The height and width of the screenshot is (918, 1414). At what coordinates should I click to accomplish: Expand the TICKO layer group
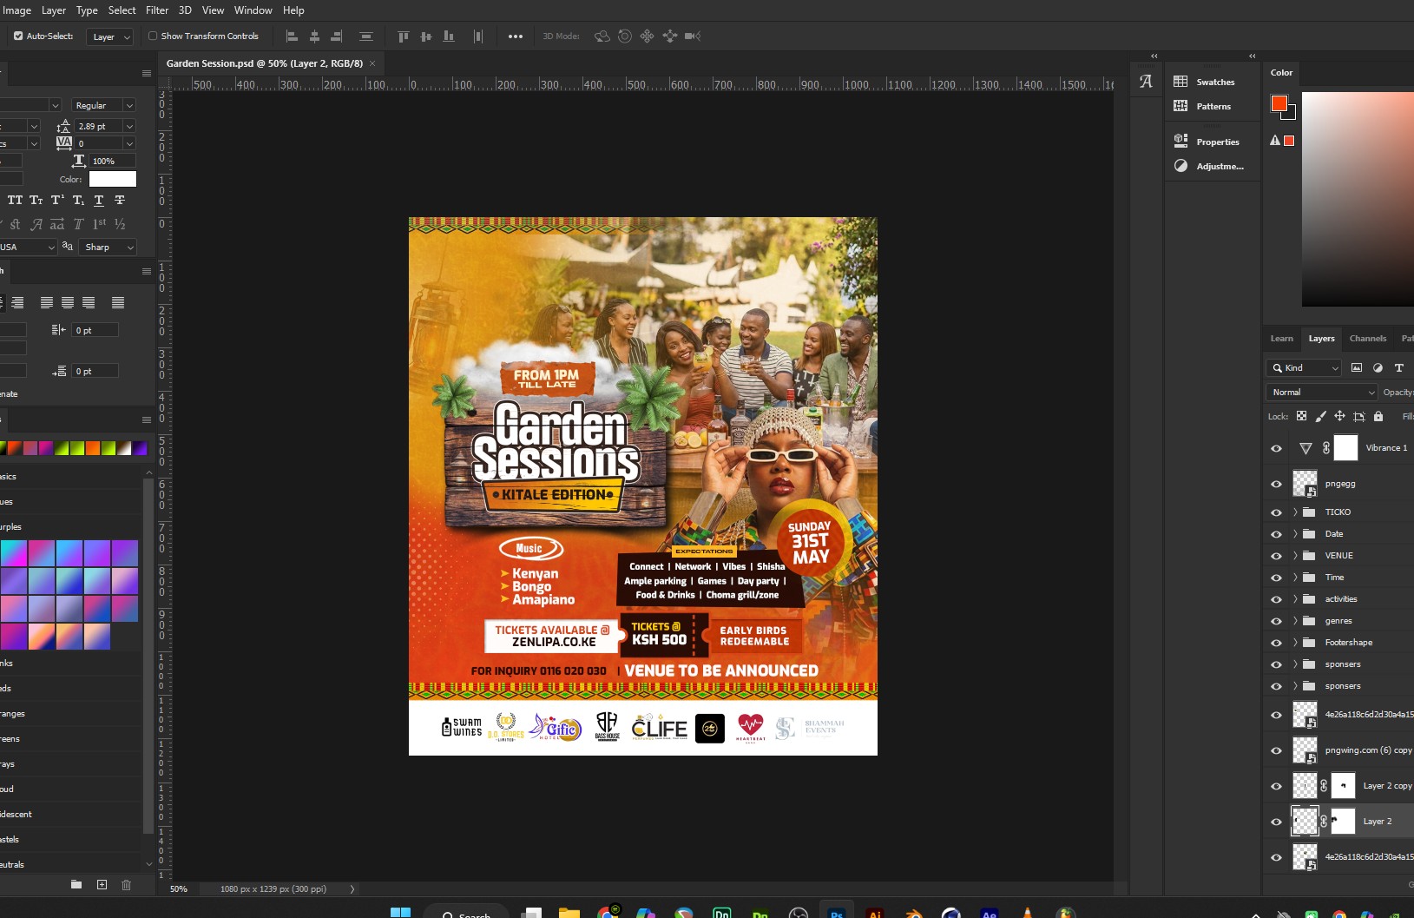point(1295,512)
